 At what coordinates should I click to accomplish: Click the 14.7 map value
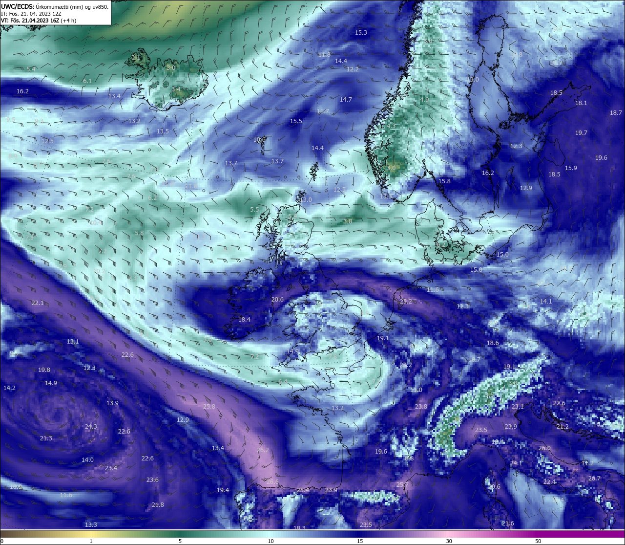coord(346,100)
